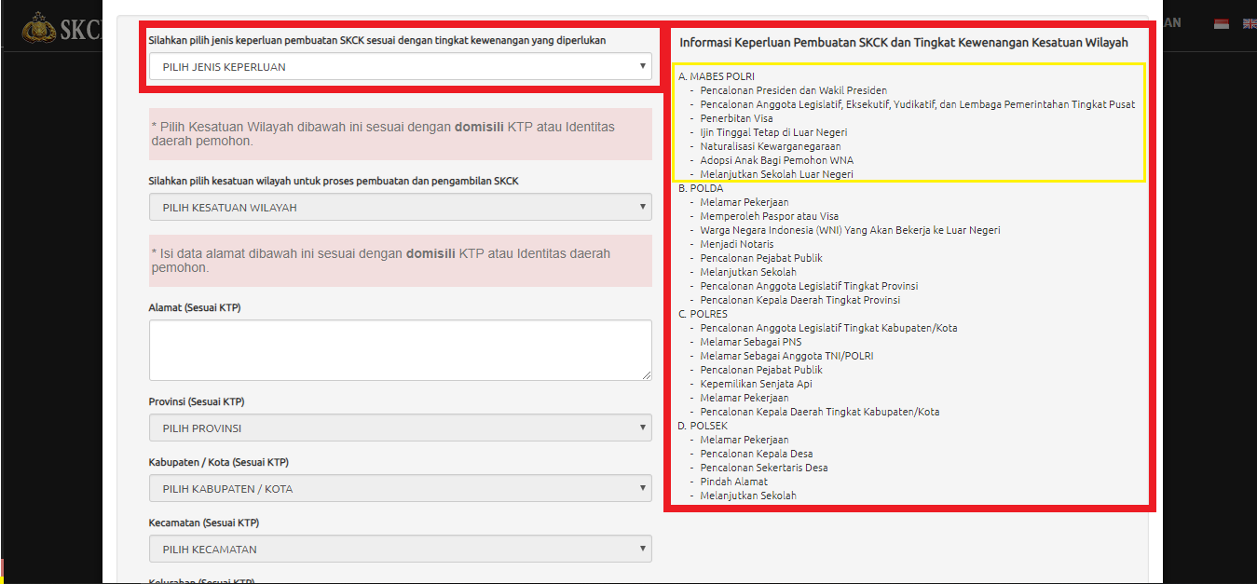
Task: Click the "B. POLDA" section heading
Action: pyautogui.click(x=701, y=188)
